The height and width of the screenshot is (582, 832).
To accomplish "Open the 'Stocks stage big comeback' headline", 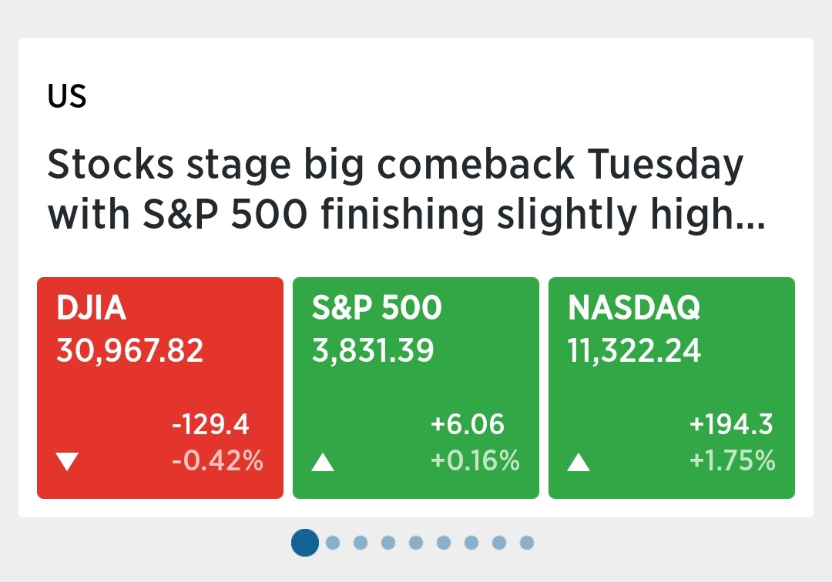I will (406, 189).
